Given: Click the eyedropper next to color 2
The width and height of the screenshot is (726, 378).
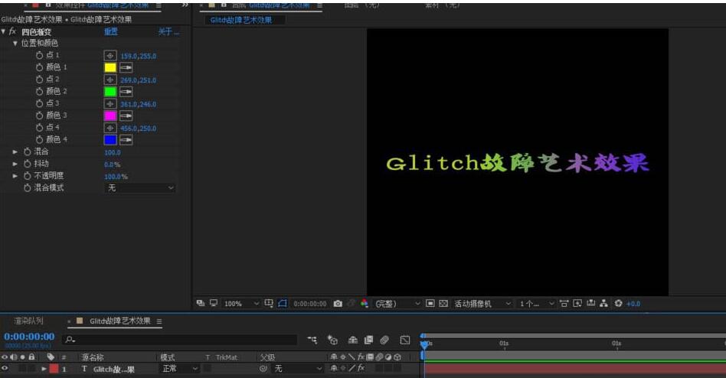Looking at the screenshot, I should [x=126, y=92].
